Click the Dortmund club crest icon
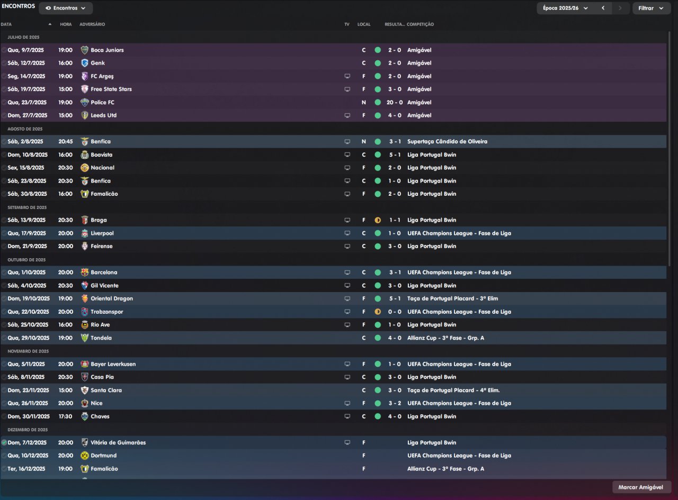 click(84, 456)
